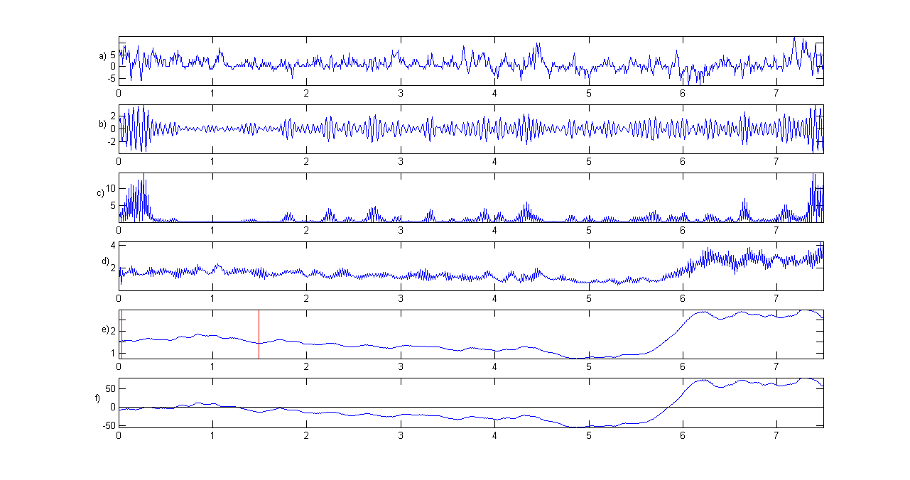Click y-axis tick "-2" in subplot b

(111, 142)
